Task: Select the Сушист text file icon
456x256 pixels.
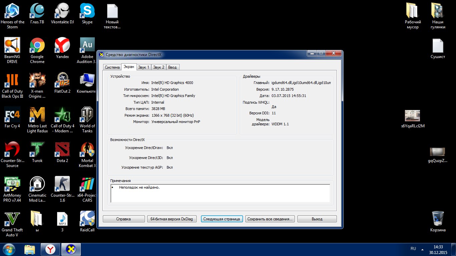Action: point(438,48)
